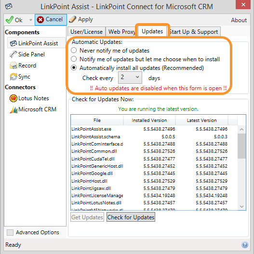254x254 pixels.
Task: Select Notify me but let me choose option
Action: click(74, 59)
